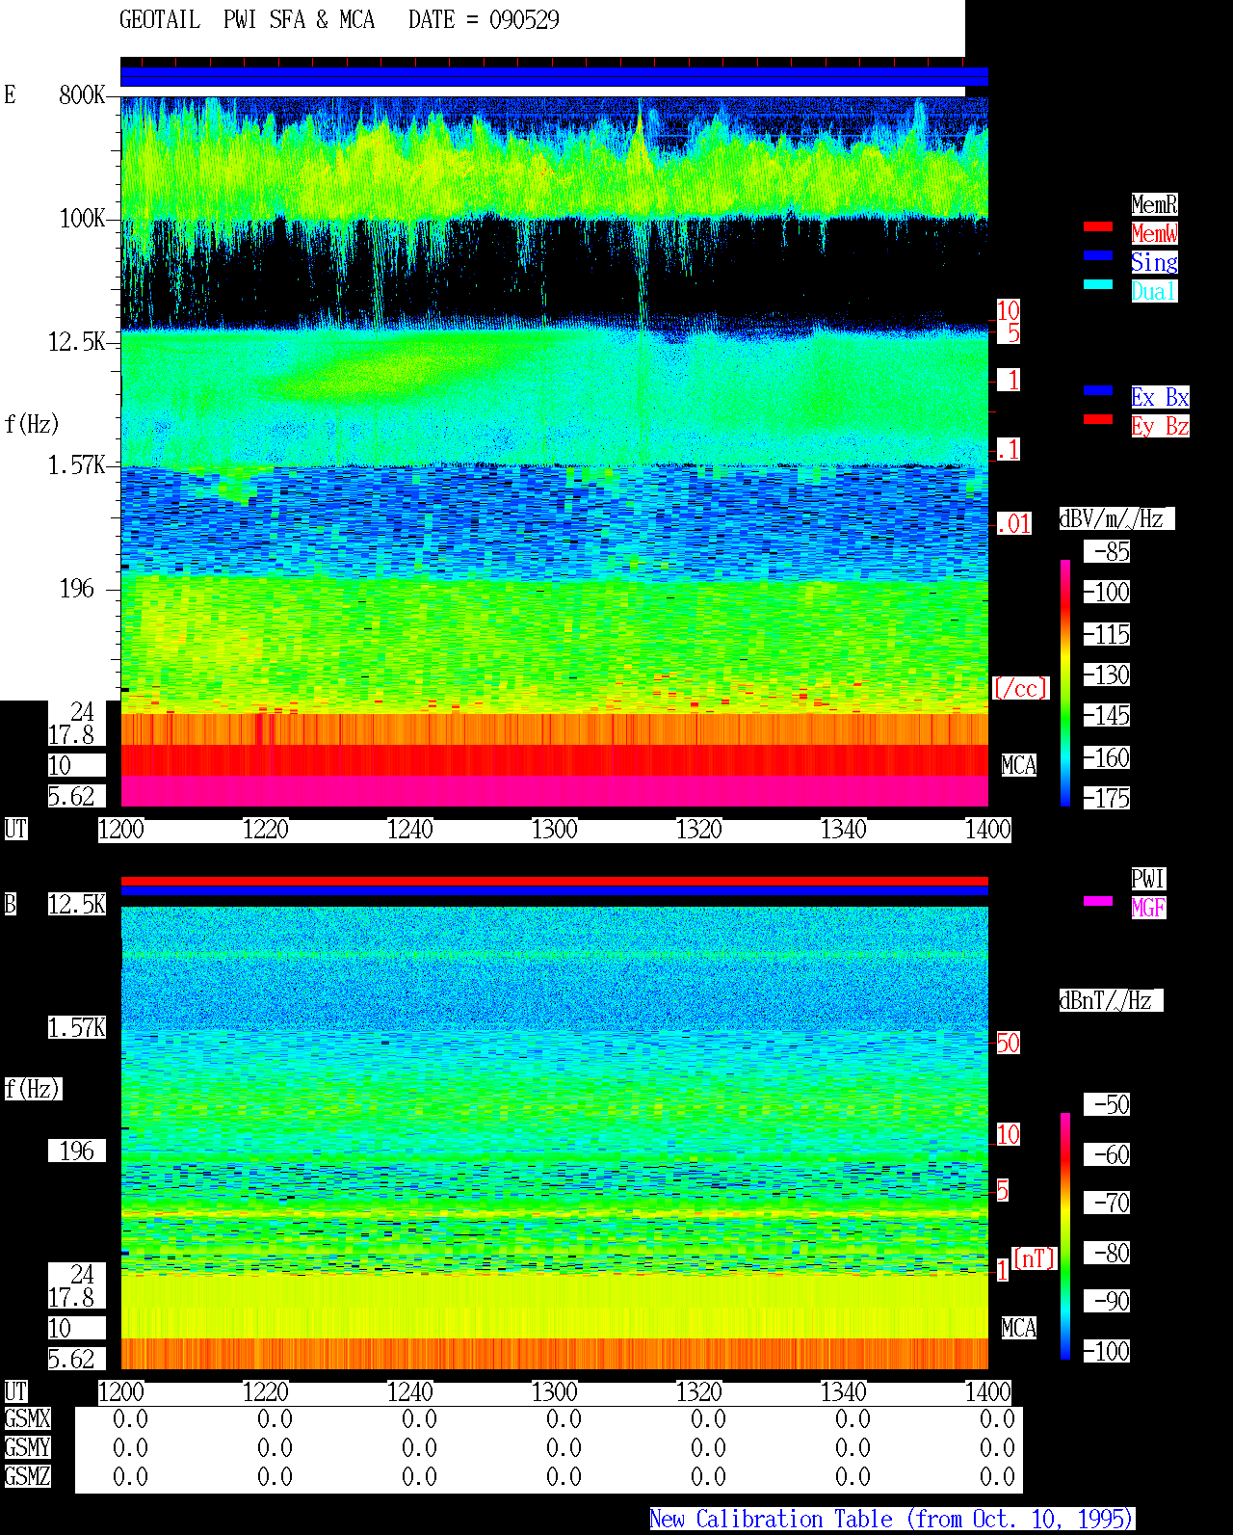Click the 800K frequency axis label
Image resolution: width=1233 pixels, height=1535 pixels.
(x=82, y=95)
